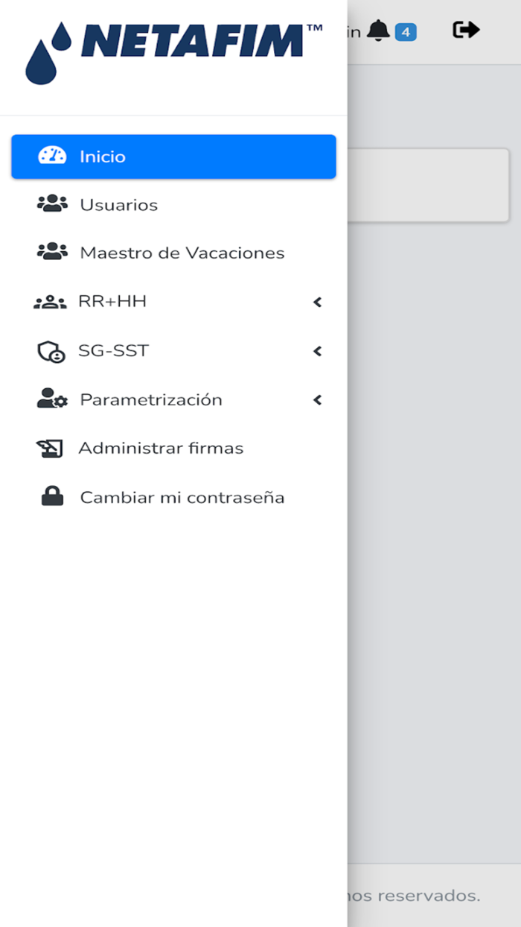521x927 pixels.
Task: Expand the SG-SST submenu
Action: point(317,351)
